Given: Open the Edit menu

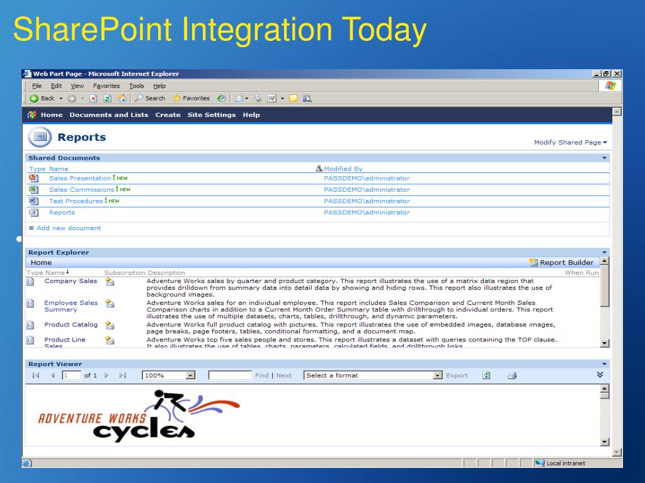Looking at the screenshot, I should 56,86.
